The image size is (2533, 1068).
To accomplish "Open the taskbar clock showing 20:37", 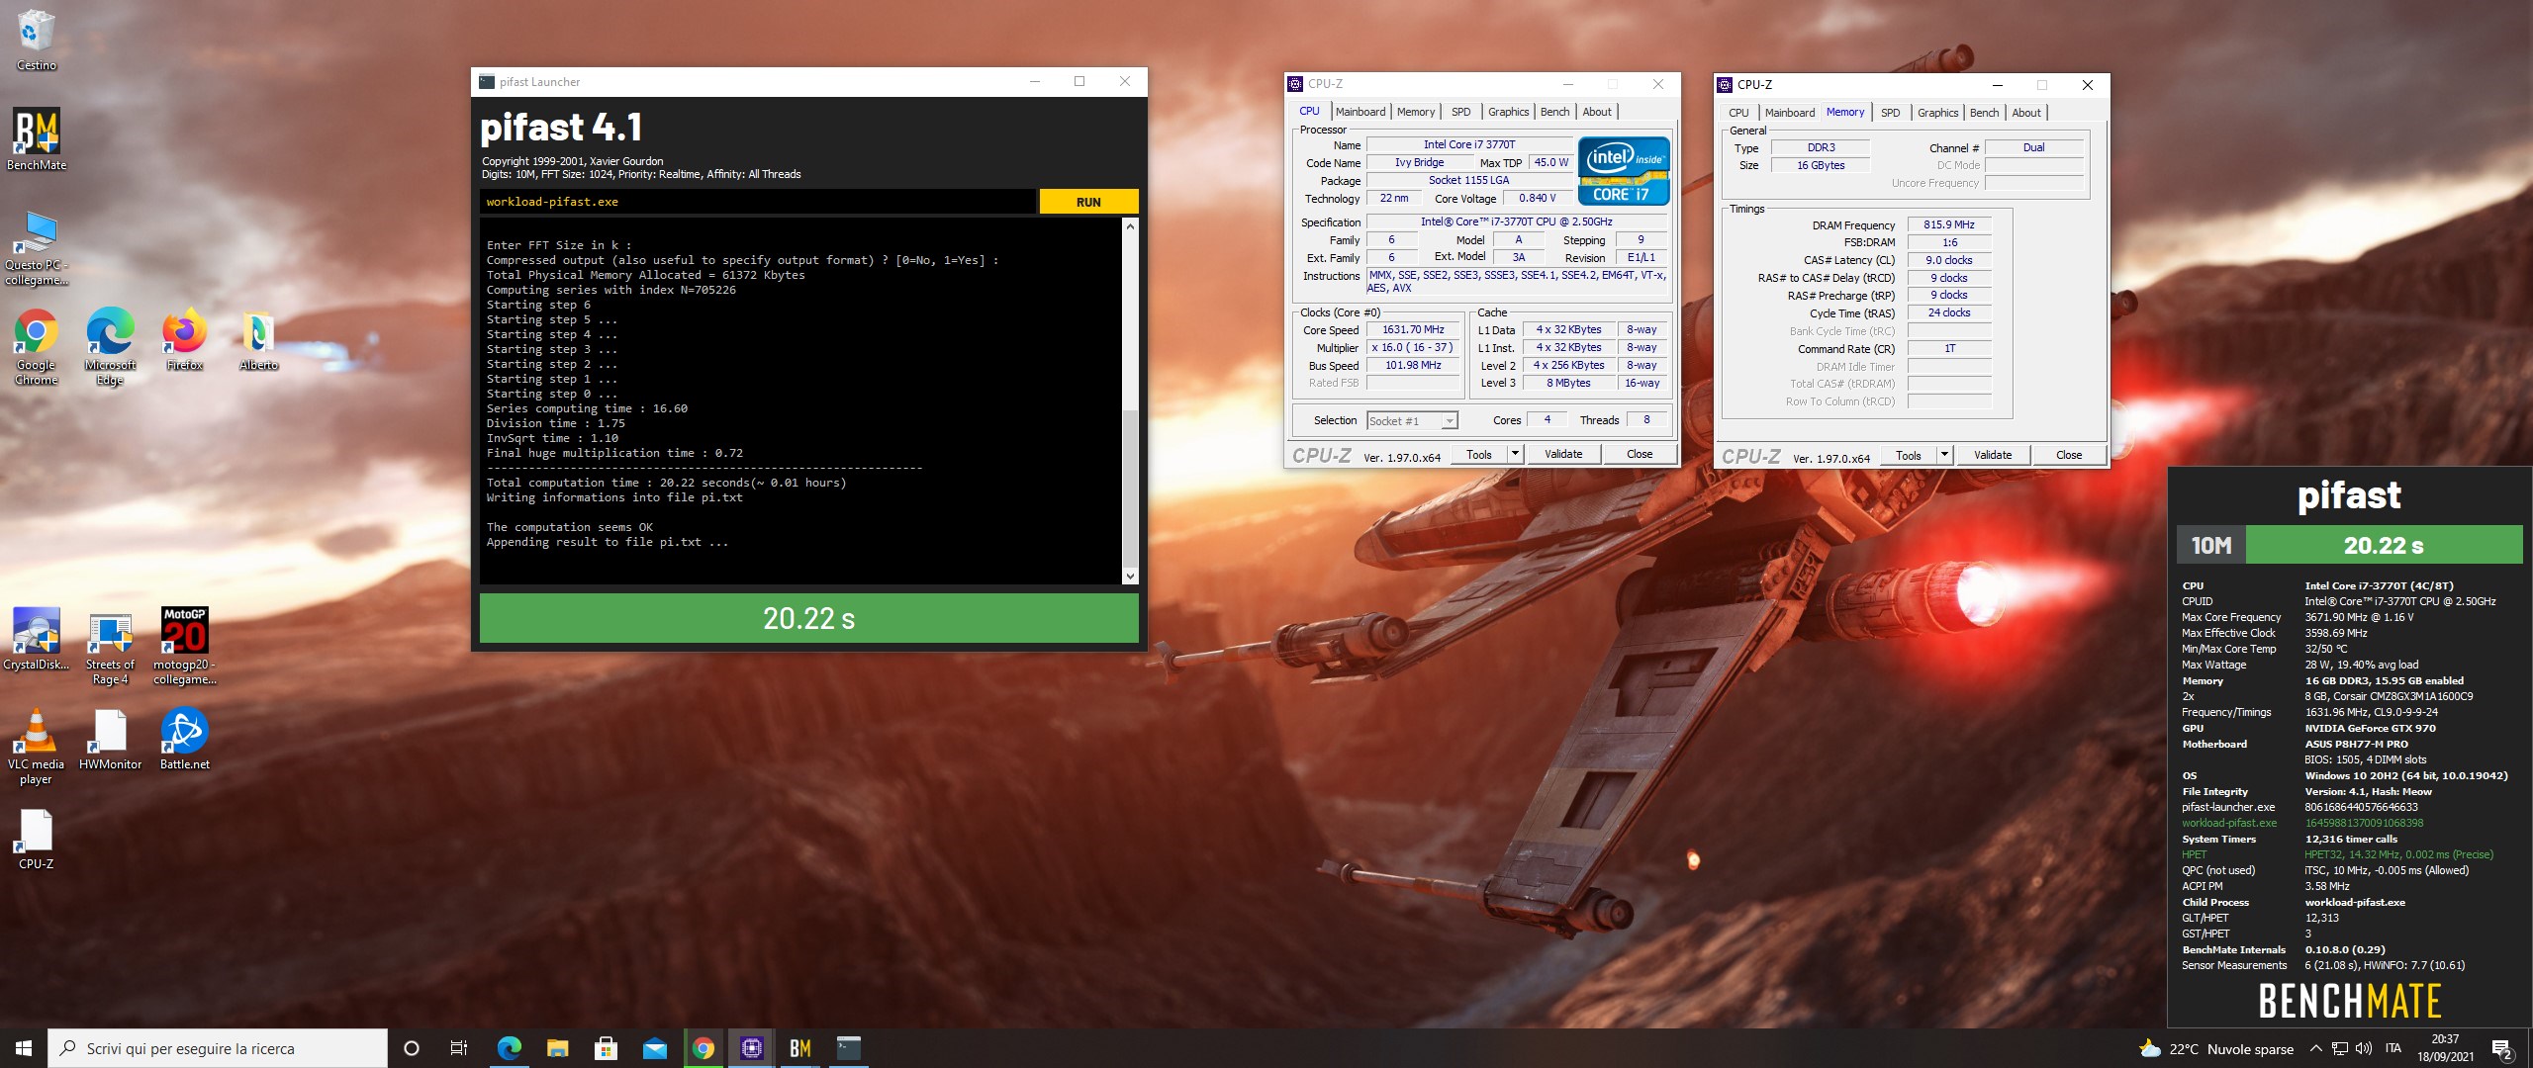I will (2445, 1048).
